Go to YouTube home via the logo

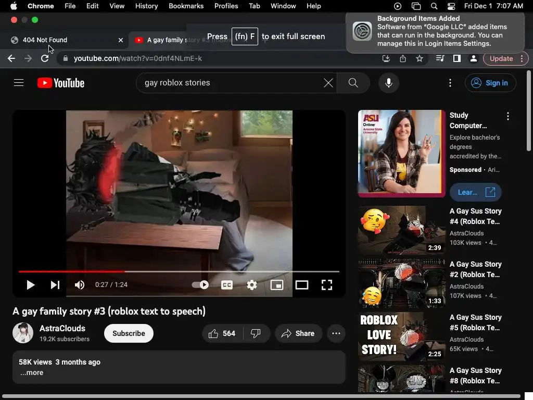pos(61,83)
